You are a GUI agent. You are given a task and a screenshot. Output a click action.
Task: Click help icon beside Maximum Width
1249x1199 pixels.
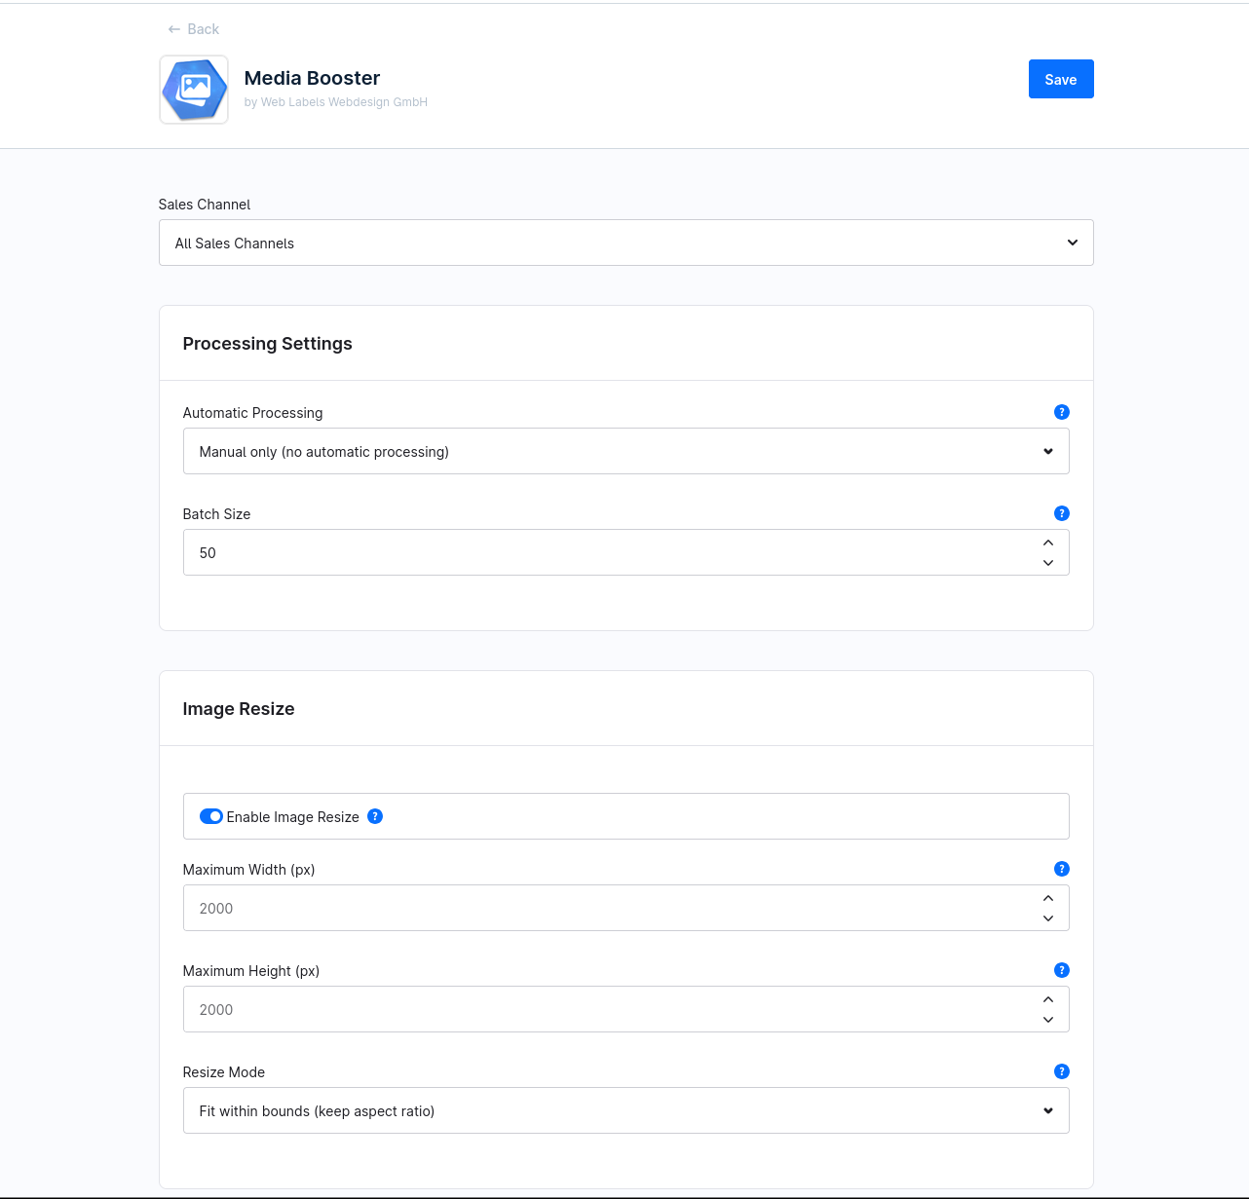click(1062, 869)
